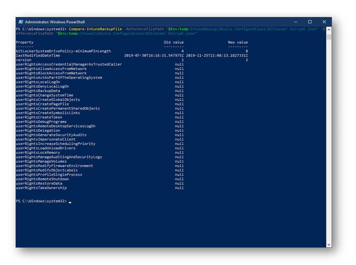Click userRightsProfileSingleProcess property
Image resolution: width=356 pixels, height=265 pixels.
(49, 175)
